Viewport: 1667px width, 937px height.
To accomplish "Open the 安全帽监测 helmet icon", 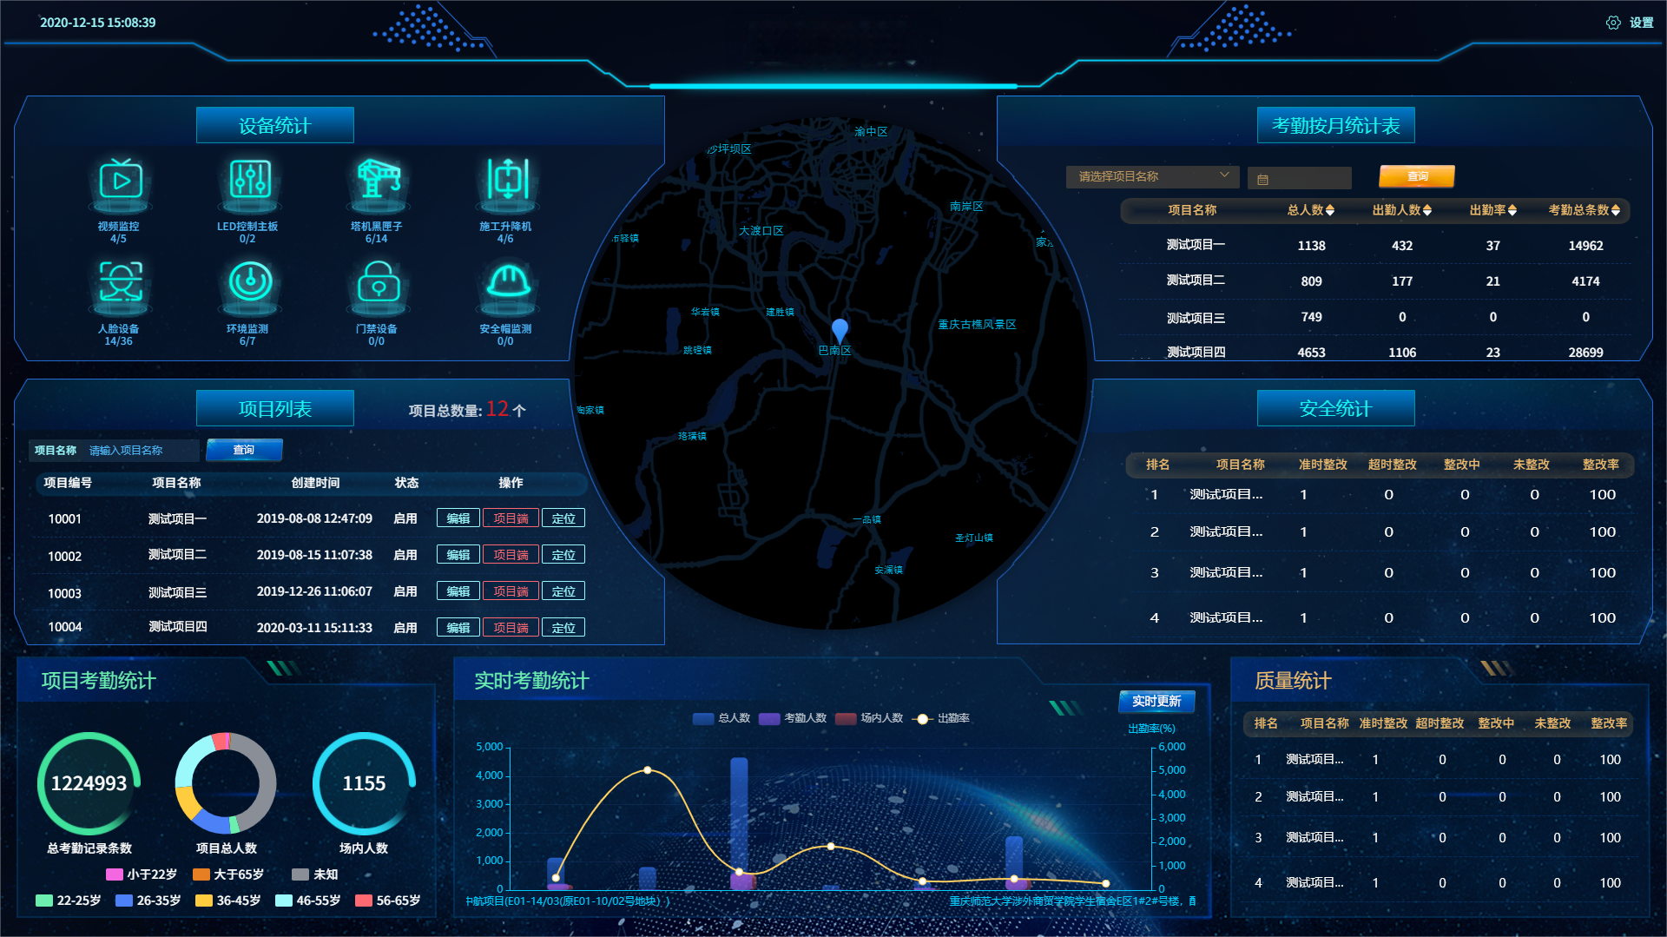I will point(506,286).
